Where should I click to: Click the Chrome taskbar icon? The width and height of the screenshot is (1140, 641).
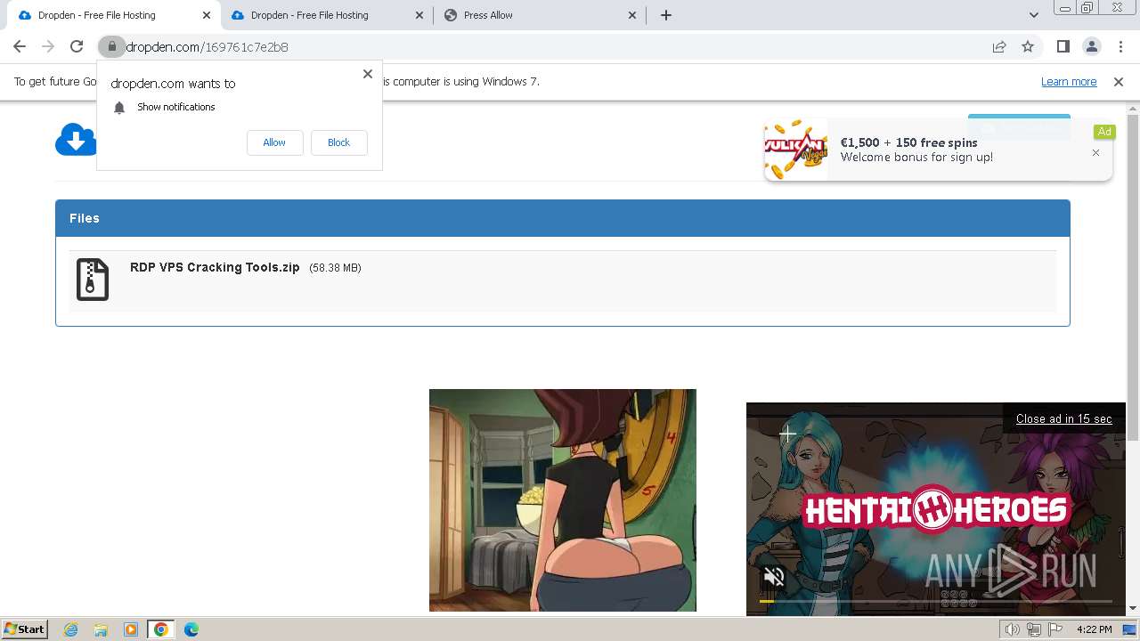(x=161, y=629)
